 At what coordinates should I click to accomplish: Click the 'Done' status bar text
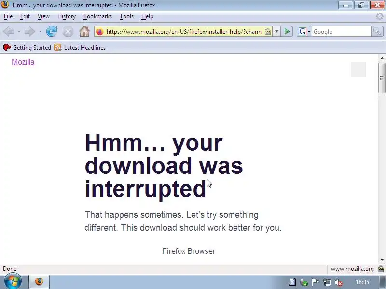pyautogui.click(x=10, y=269)
